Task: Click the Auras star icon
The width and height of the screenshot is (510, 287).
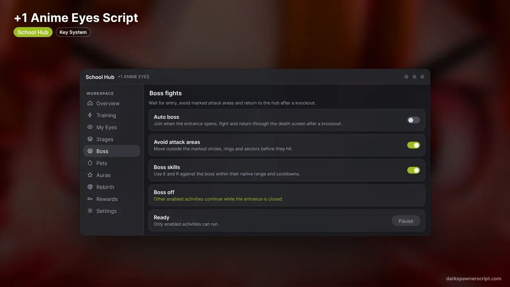Action: pos(90,175)
